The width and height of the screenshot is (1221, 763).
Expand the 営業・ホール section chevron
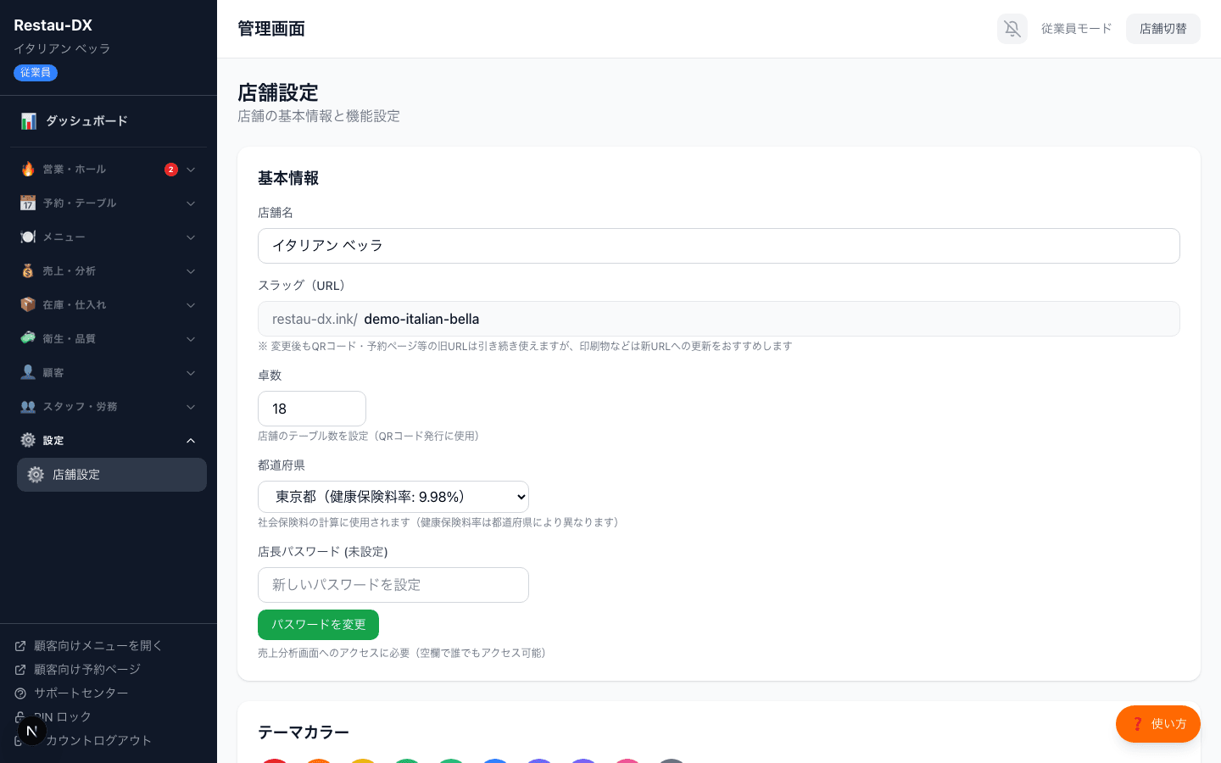point(191,170)
